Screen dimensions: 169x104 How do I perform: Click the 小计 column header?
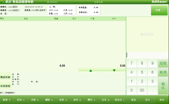point(114,19)
